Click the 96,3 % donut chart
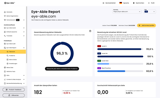Viewport: 160px width, 98px height. 62,53
